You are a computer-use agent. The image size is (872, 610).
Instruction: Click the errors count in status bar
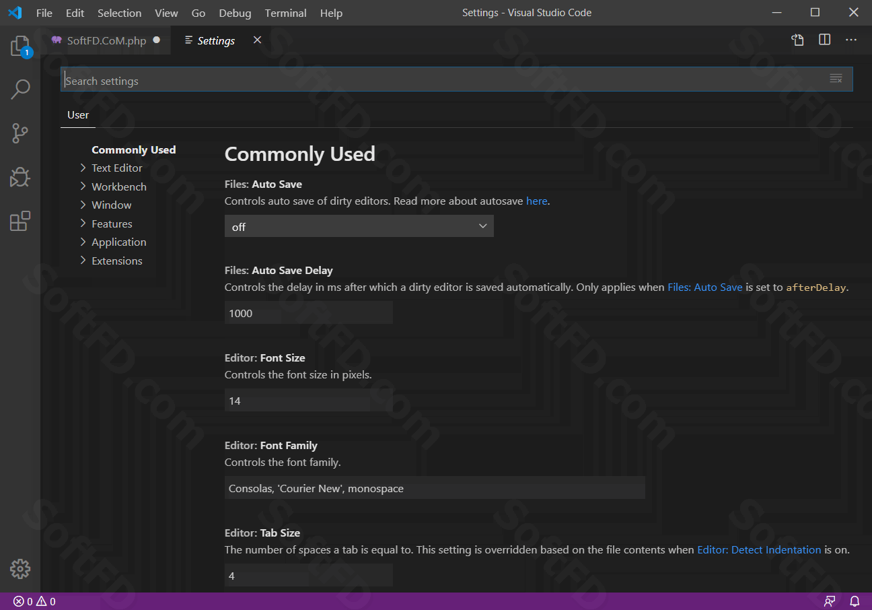tap(23, 601)
